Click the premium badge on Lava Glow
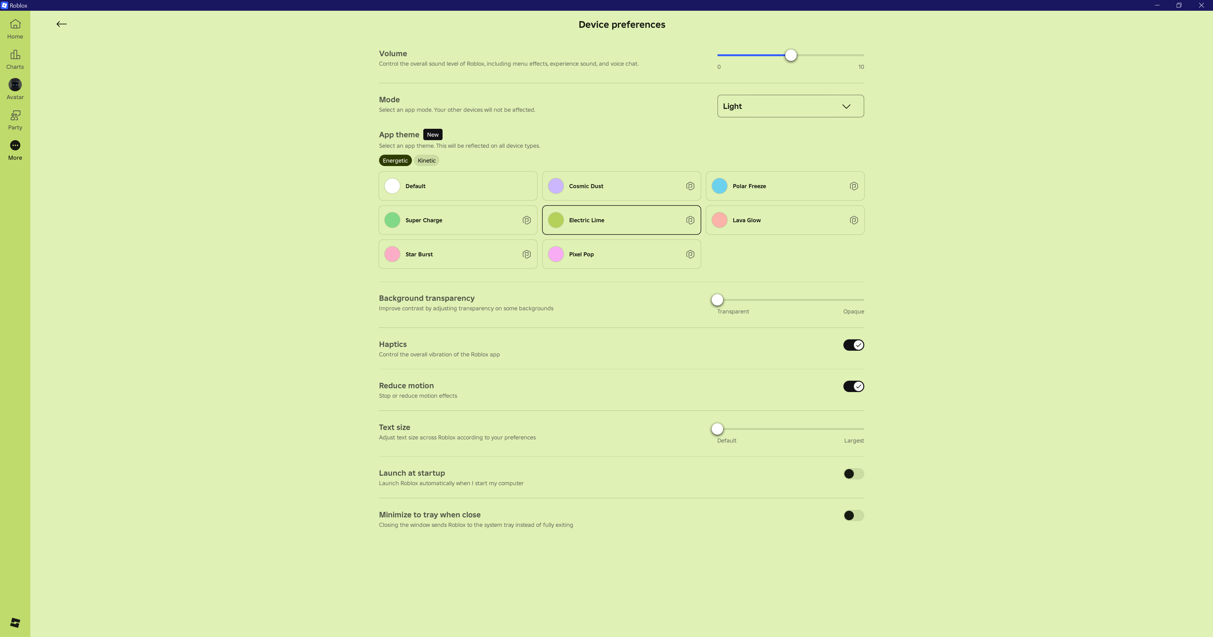The width and height of the screenshot is (1213, 637). [x=854, y=220]
